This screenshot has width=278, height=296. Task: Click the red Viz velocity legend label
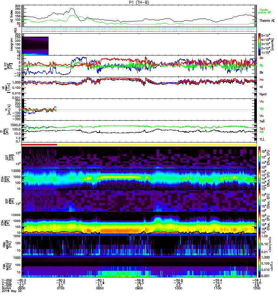pyautogui.click(x=261, y=101)
